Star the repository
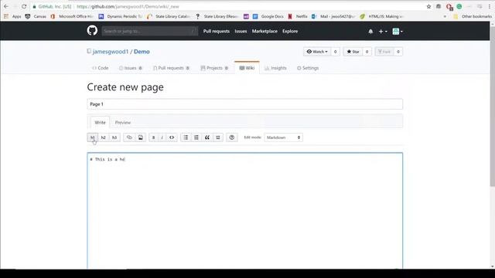The width and height of the screenshot is (495, 278). click(353, 52)
